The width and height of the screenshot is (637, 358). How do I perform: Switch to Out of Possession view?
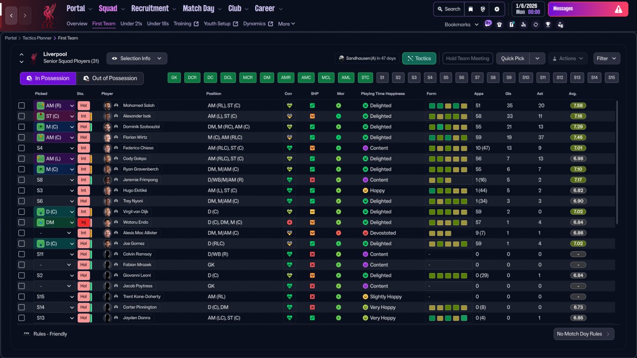110,78
